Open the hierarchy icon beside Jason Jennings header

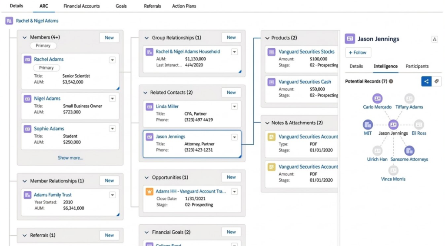click(x=434, y=39)
